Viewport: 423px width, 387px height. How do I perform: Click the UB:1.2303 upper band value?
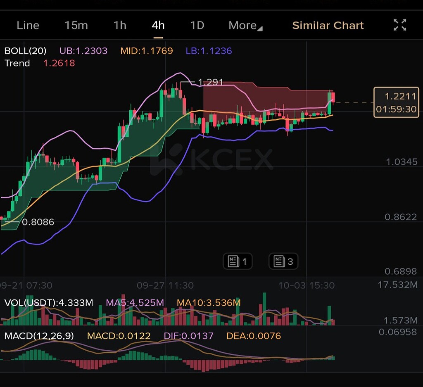[83, 51]
